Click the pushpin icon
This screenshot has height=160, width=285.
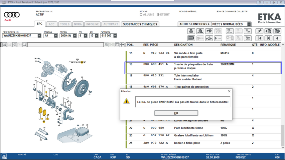click(x=259, y=31)
